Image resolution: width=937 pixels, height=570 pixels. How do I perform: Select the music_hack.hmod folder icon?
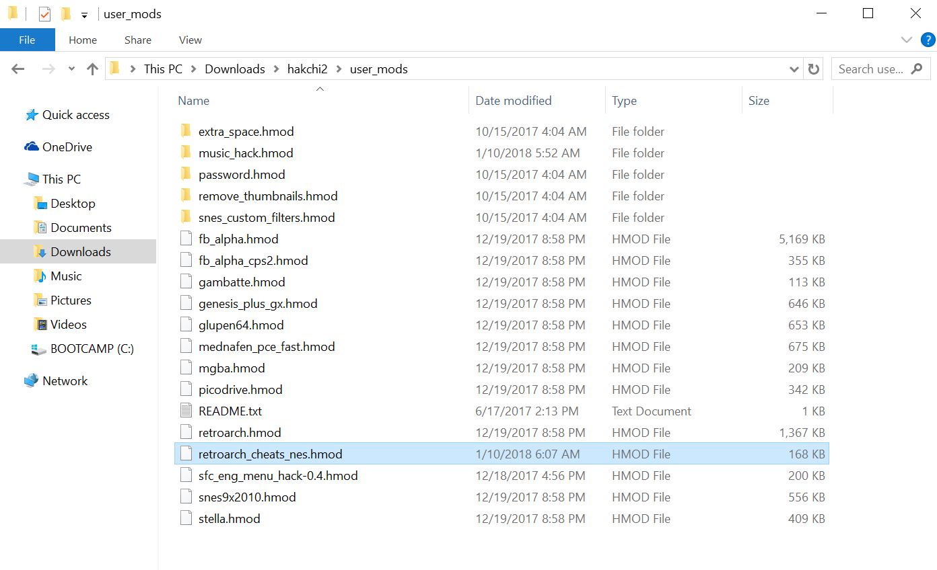[x=186, y=153]
